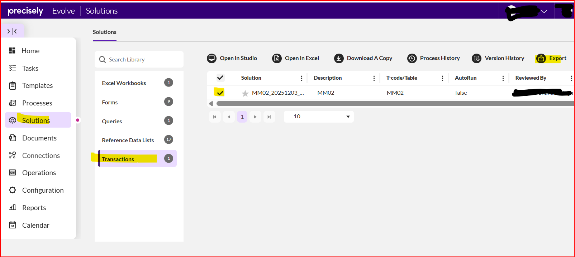Click the Templates clipboard icon
This screenshot has width=575, height=257.
pos(13,85)
